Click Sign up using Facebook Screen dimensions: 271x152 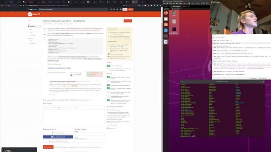click(58, 137)
